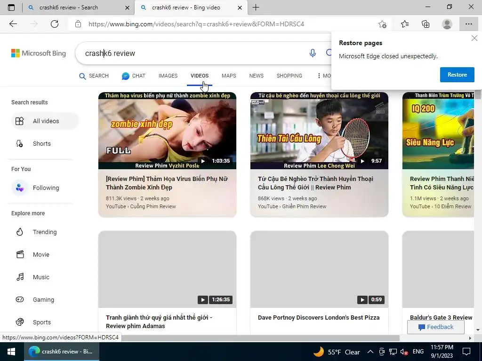
Task: Click YouTube › Ghiền Phim Review source
Action: 292,207
